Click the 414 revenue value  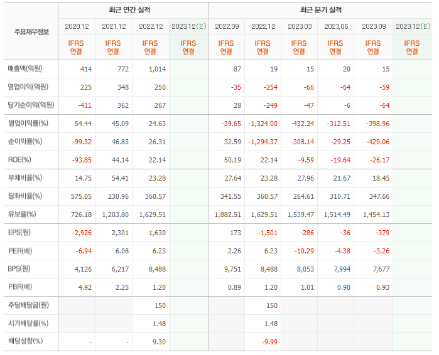coord(86,69)
